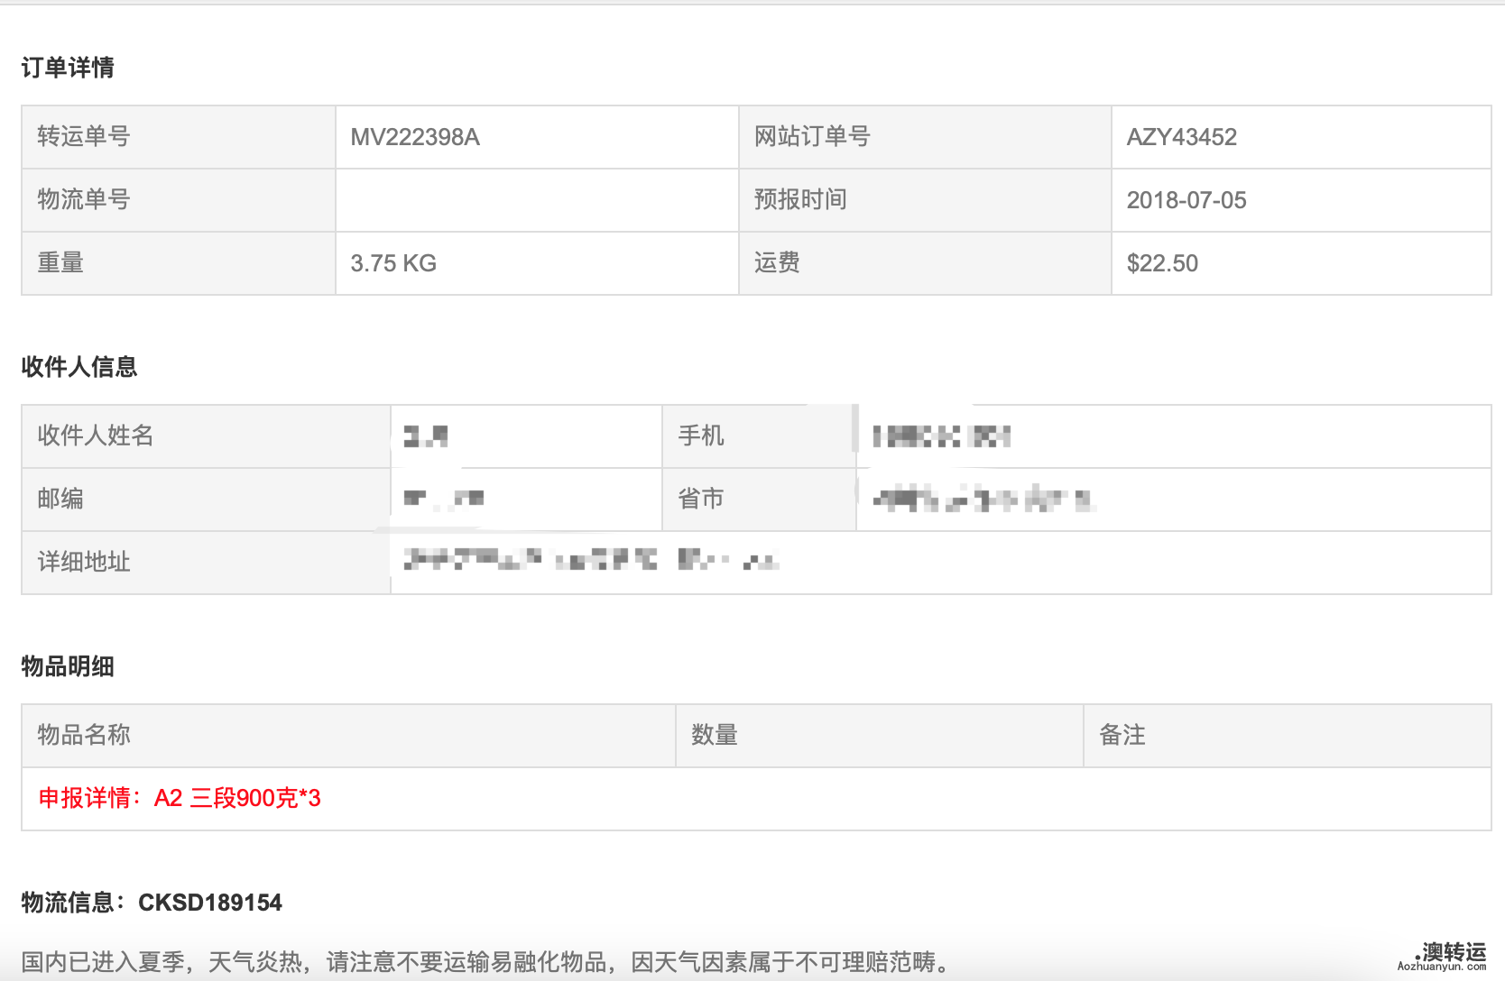Click the blurred detailed address value

point(591,560)
